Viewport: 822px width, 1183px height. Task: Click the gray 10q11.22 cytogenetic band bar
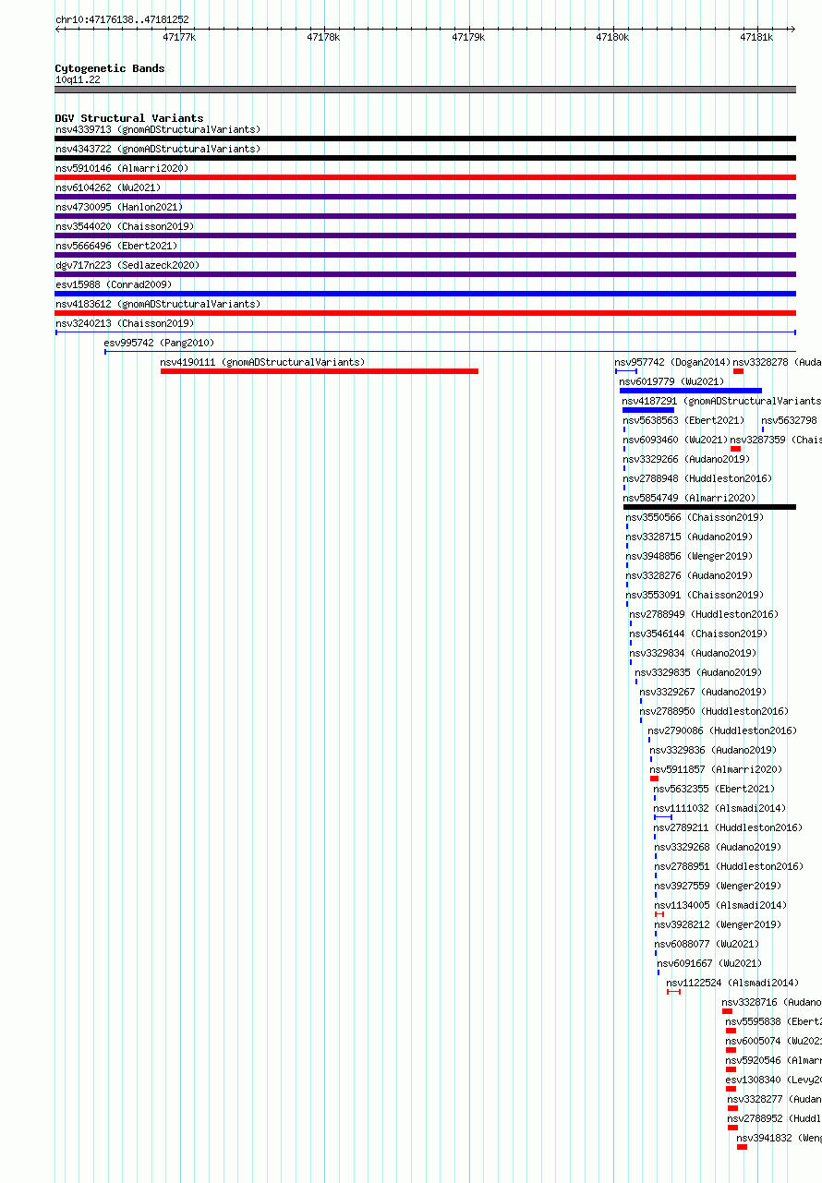click(x=426, y=90)
